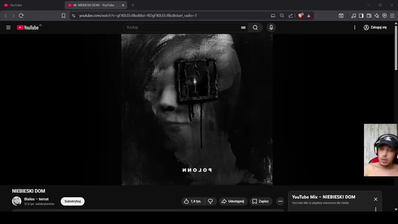398x224 pixels.
Task: Share this page via address bar icon
Action: point(291,16)
